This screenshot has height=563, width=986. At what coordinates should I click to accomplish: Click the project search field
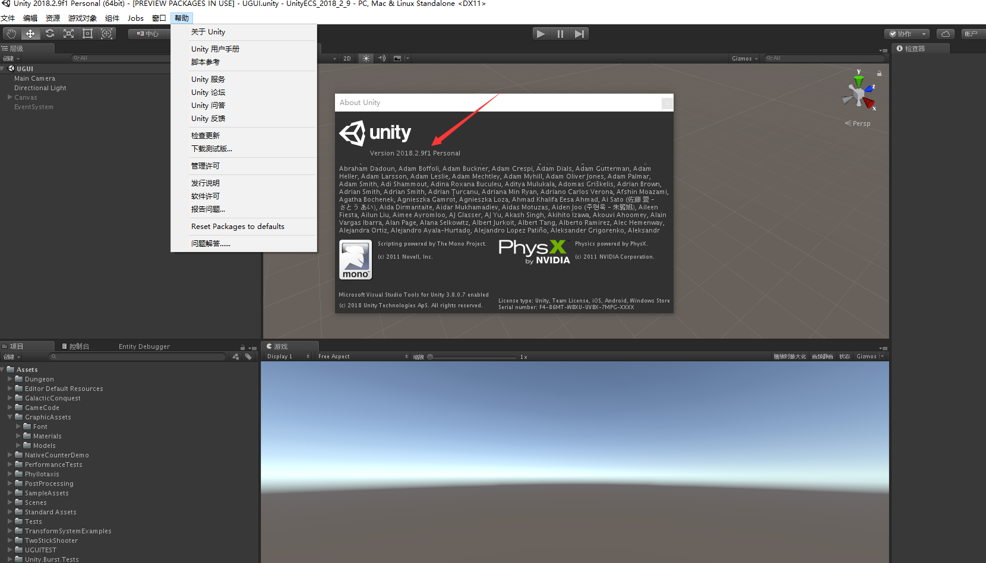138,357
